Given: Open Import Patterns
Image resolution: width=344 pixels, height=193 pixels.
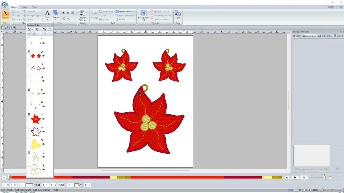Looking at the screenshot, I should coord(83,16).
